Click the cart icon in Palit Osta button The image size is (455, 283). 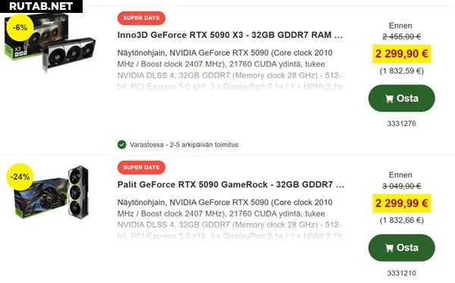coord(389,248)
